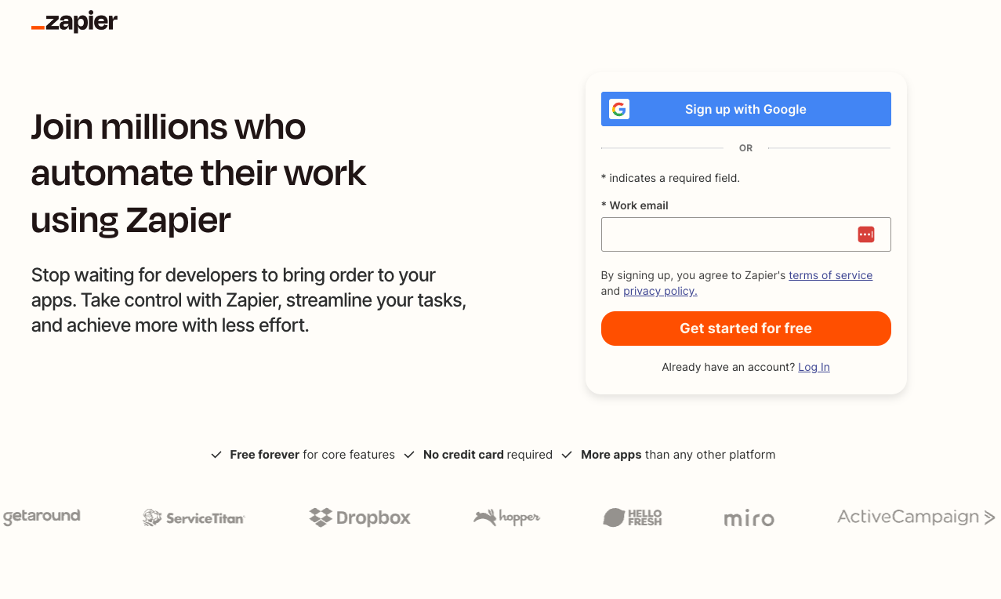Click the getaround logo

pos(41,517)
